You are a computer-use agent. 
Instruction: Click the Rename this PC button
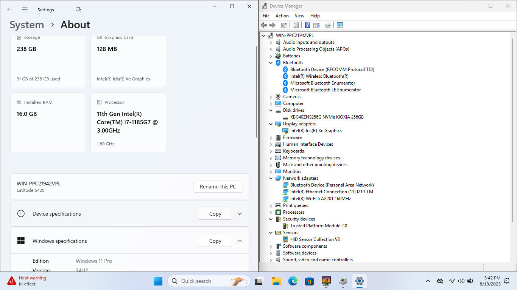click(218, 187)
